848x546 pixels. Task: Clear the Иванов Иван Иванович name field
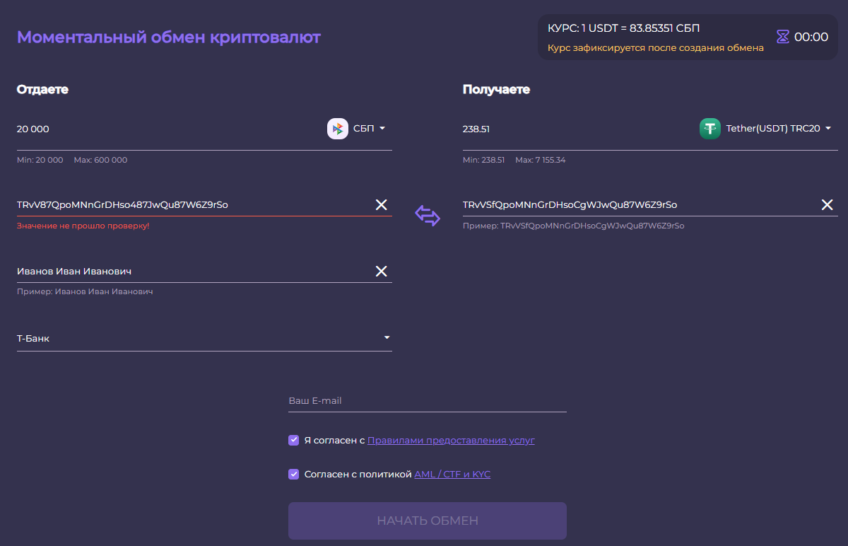(381, 272)
